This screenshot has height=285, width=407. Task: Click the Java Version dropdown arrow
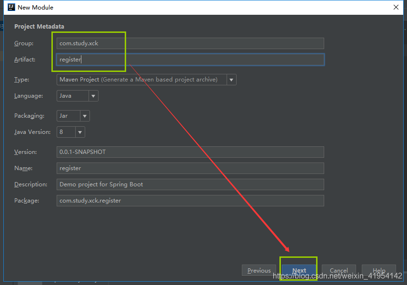point(80,132)
